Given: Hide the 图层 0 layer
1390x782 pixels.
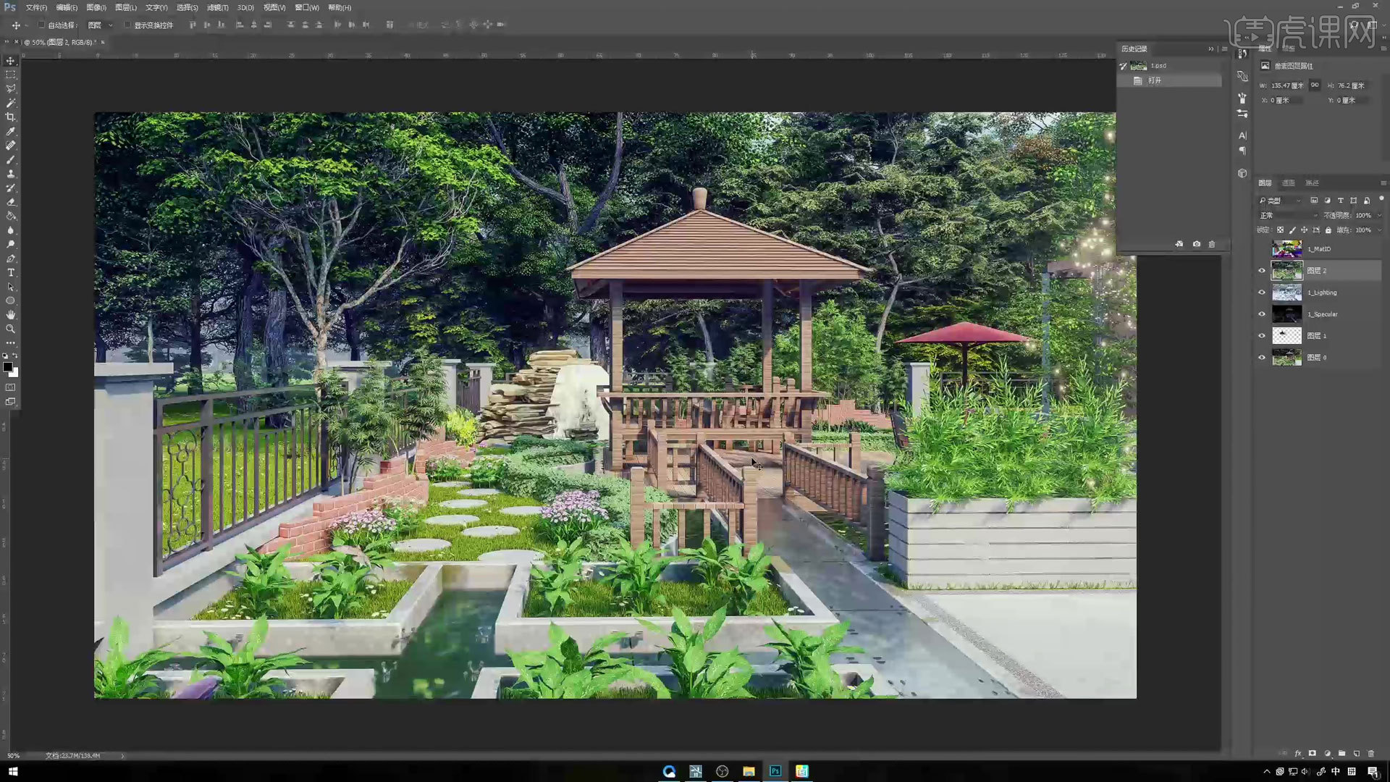Looking at the screenshot, I should tap(1262, 358).
